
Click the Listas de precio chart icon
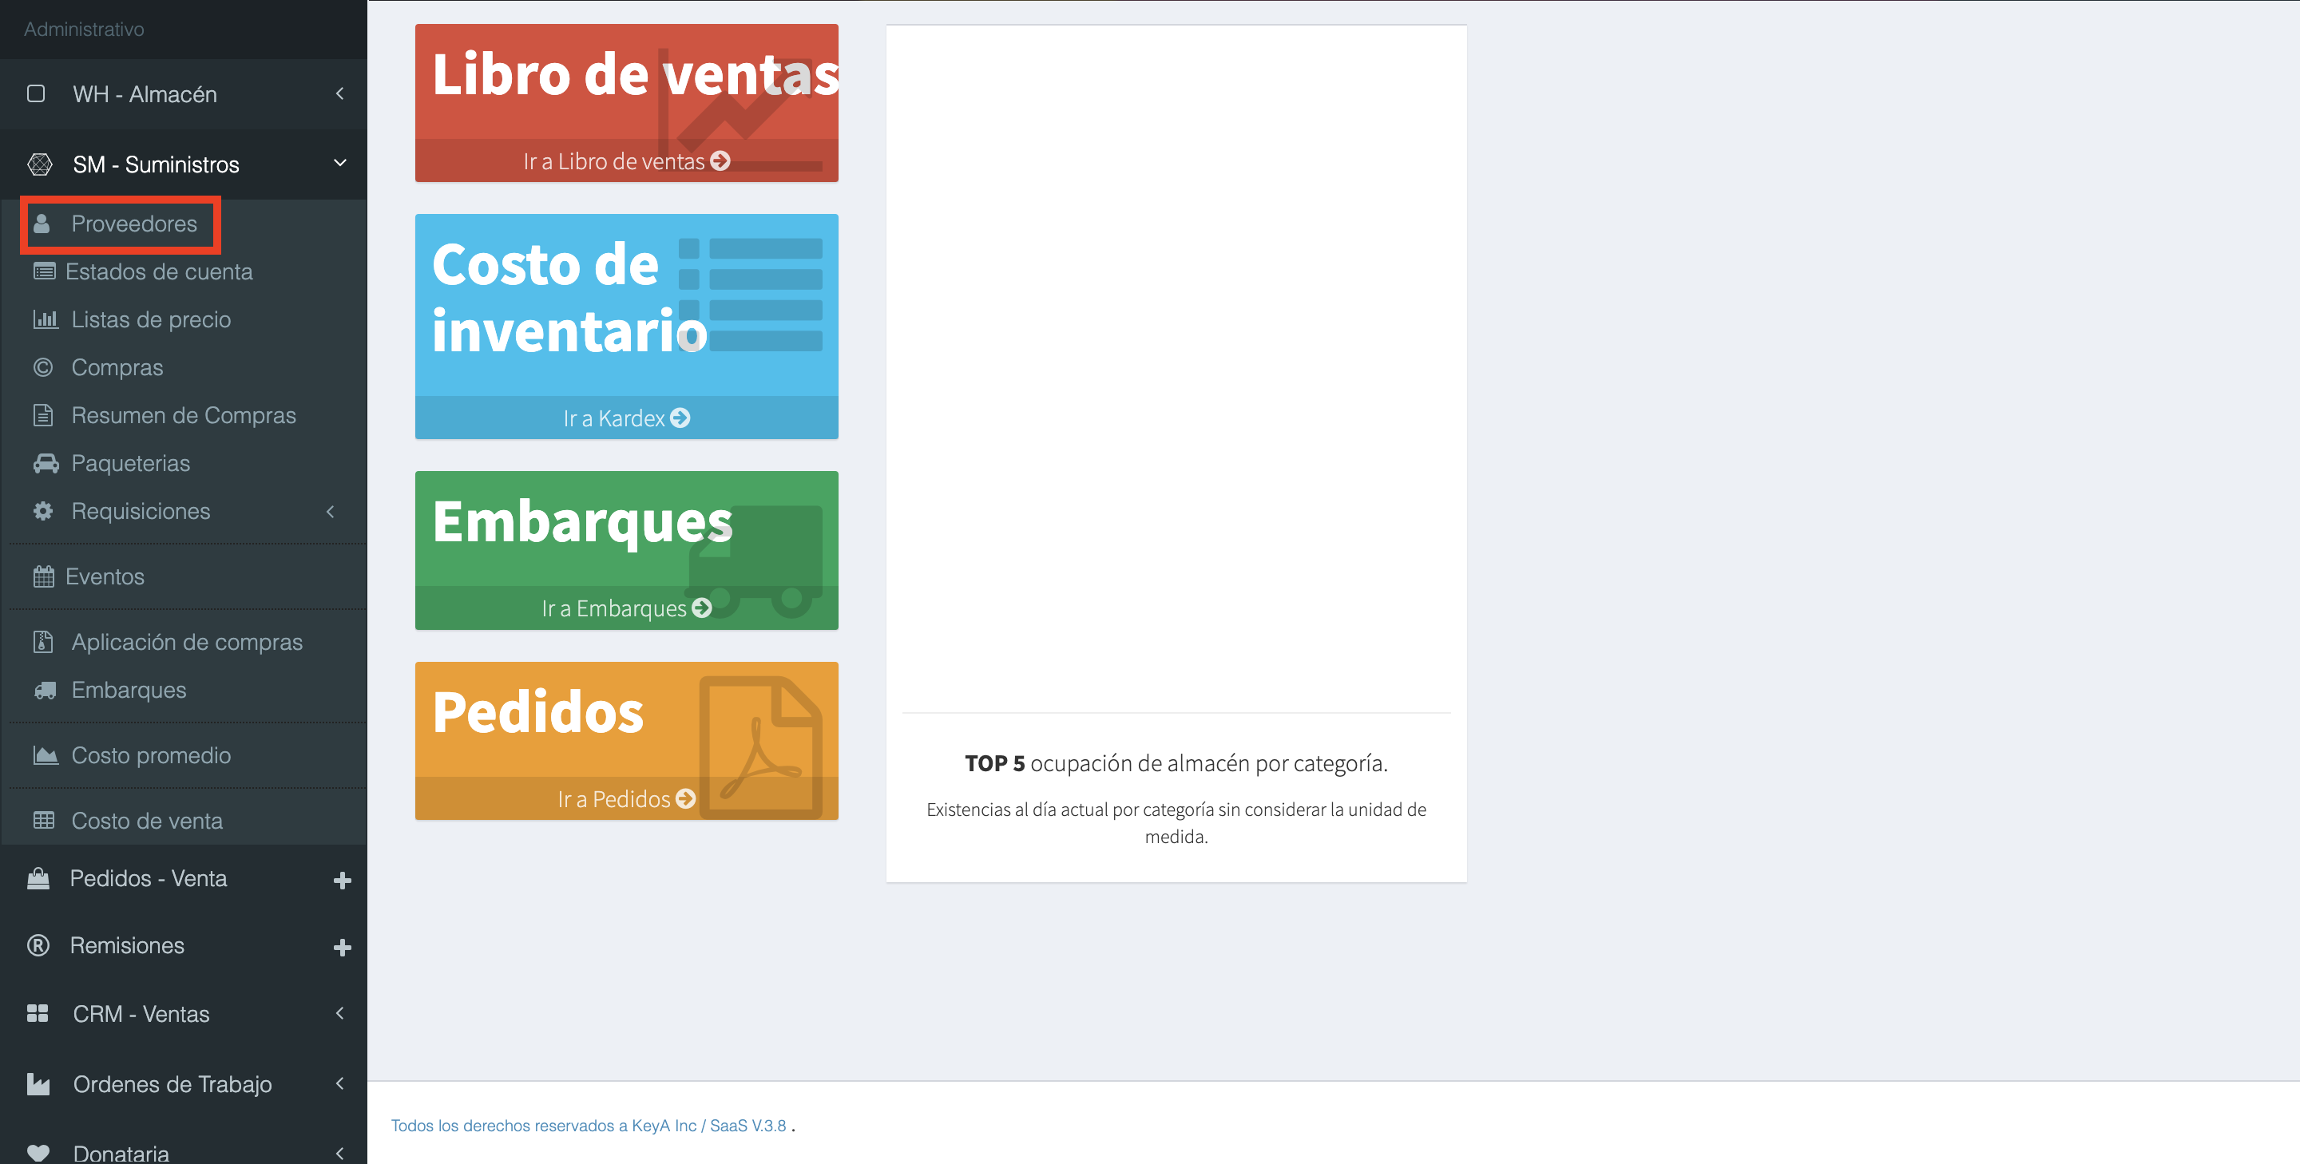tap(45, 319)
